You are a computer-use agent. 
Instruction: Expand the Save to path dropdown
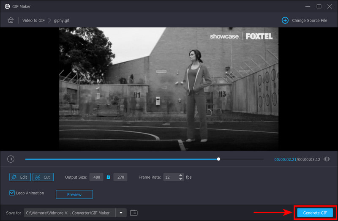[121, 213]
